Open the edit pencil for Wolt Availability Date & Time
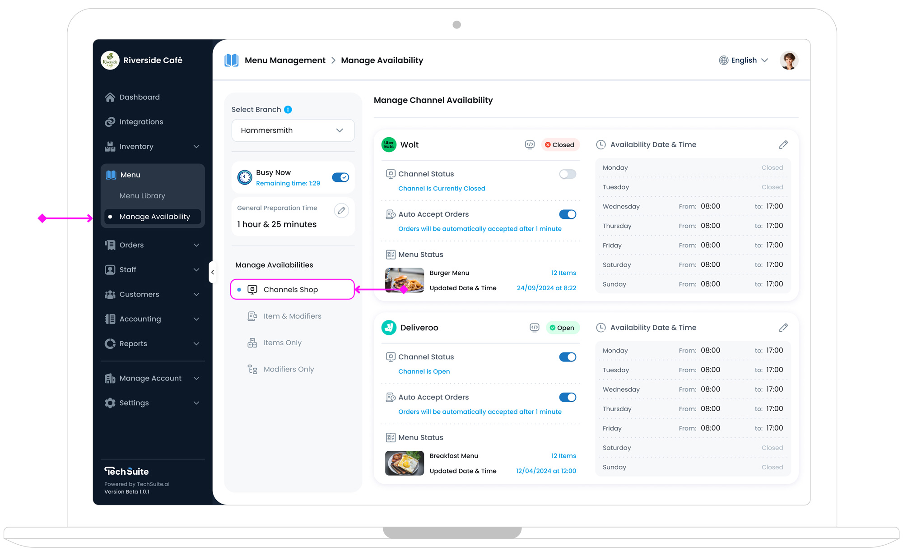 point(784,144)
